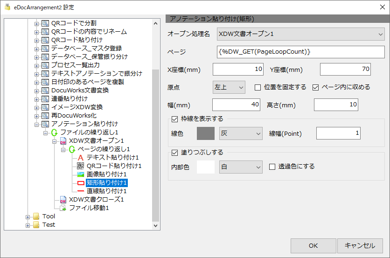
Task: Select the 直線貼り付け1 tree label
Action: [106, 191]
